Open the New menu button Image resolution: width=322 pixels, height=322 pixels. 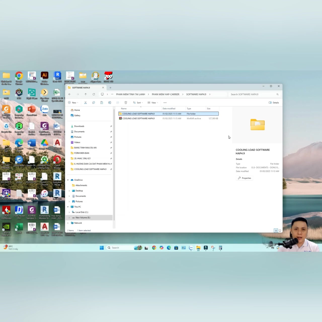(73, 103)
